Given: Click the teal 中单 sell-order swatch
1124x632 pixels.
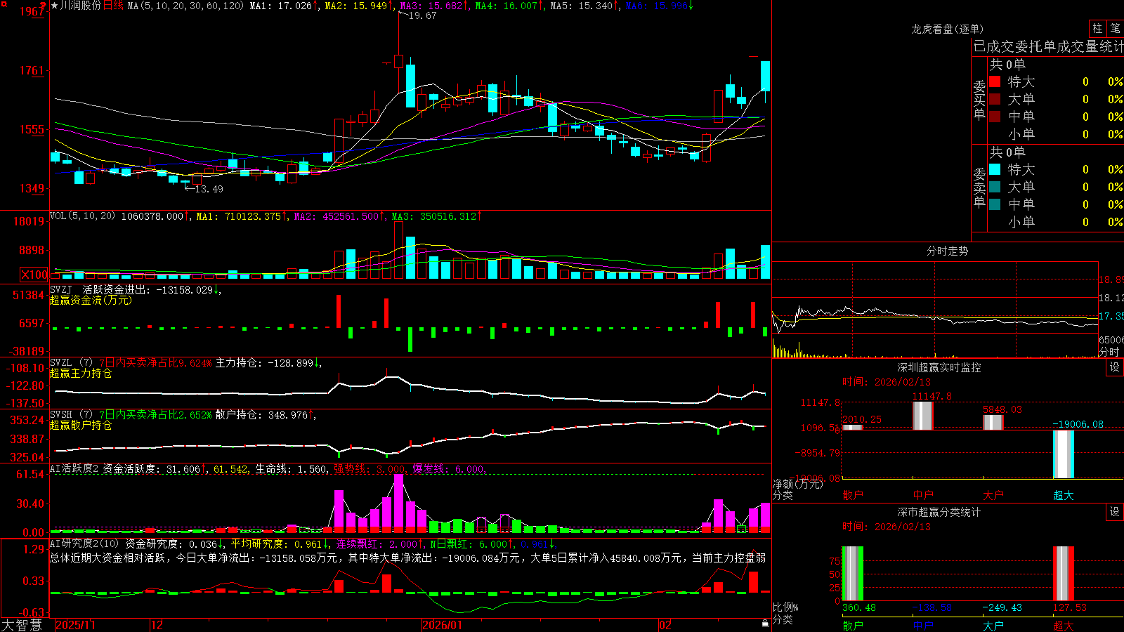Looking at the screenshot, I should tap(995, 204).
